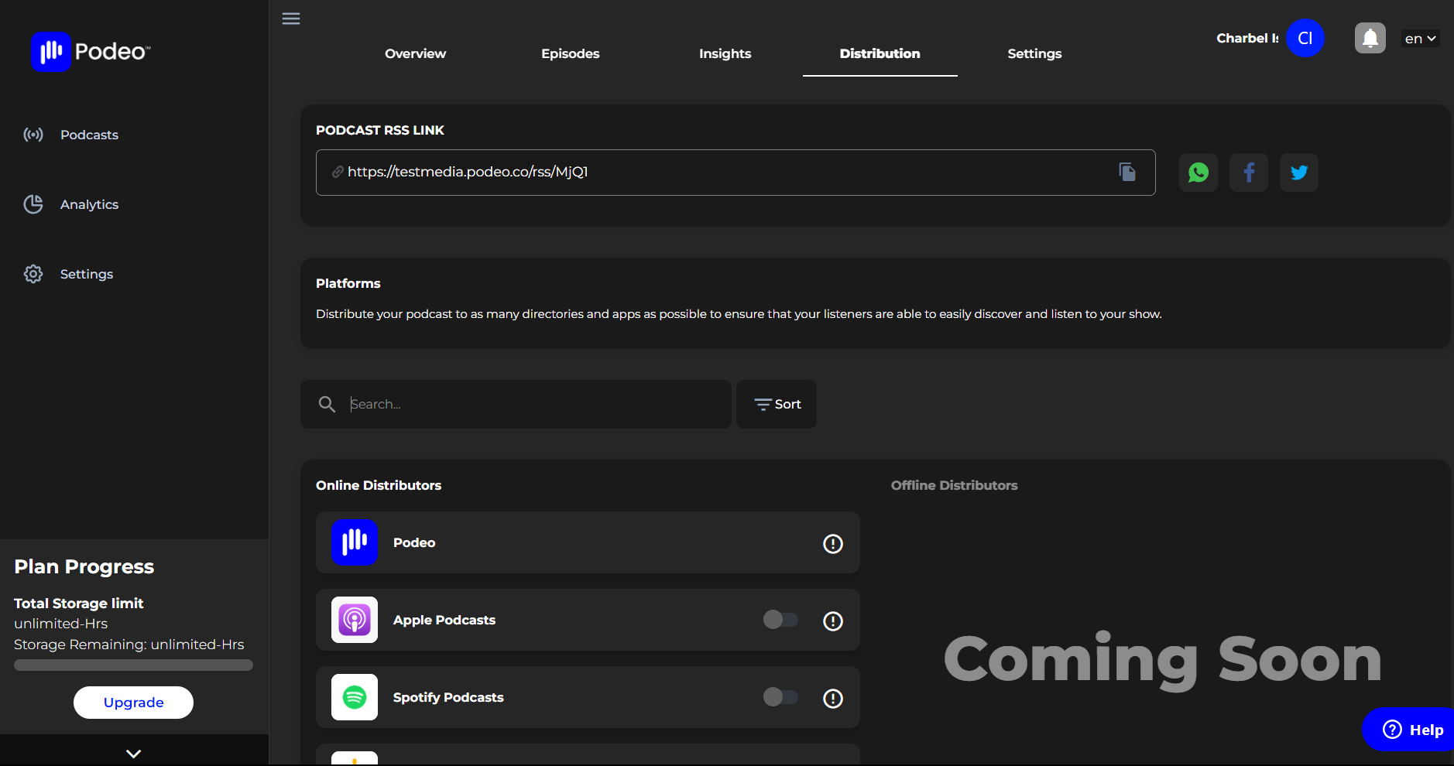This screenshot has height=766, width=1454.
Task: Click the Upgrade button
Action: coord(133,703)
